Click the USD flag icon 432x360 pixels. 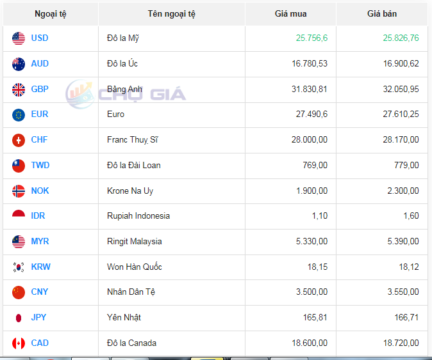coord(19,38)
